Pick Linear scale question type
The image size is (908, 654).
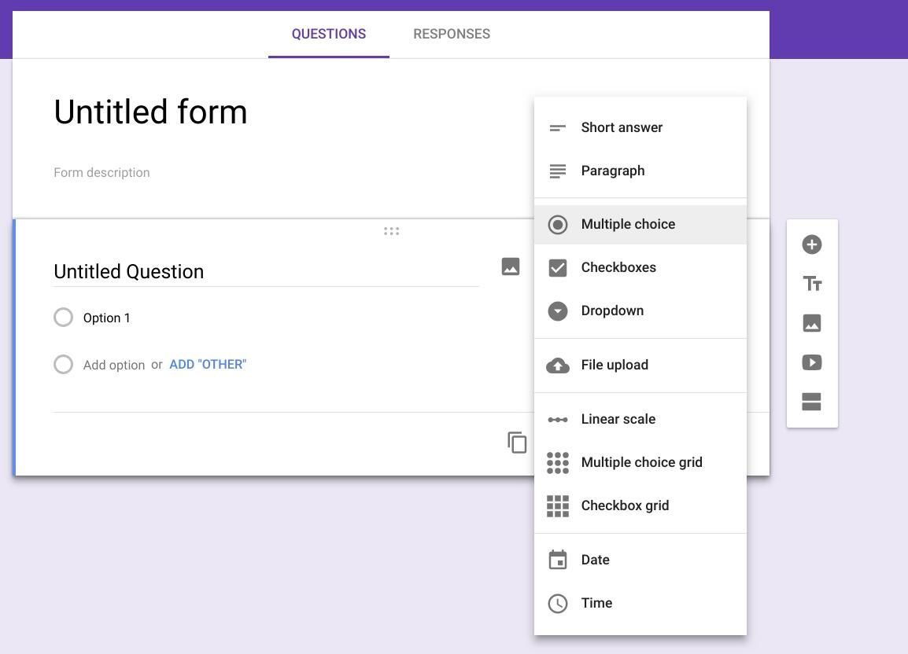coord(640,419)
